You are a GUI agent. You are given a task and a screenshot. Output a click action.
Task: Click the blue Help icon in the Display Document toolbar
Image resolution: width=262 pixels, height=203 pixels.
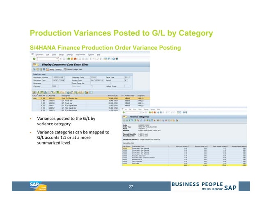113,59
